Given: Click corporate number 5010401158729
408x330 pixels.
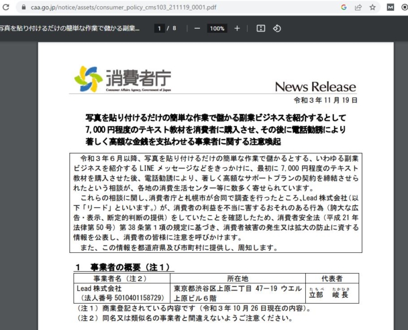Looking at the screenshot, I should (x=139, y=298).
